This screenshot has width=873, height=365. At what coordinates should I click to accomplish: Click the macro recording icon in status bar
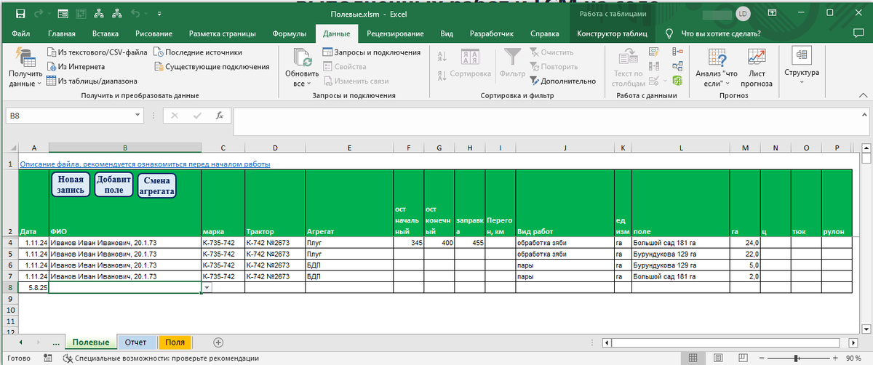[x=49, y=358]
